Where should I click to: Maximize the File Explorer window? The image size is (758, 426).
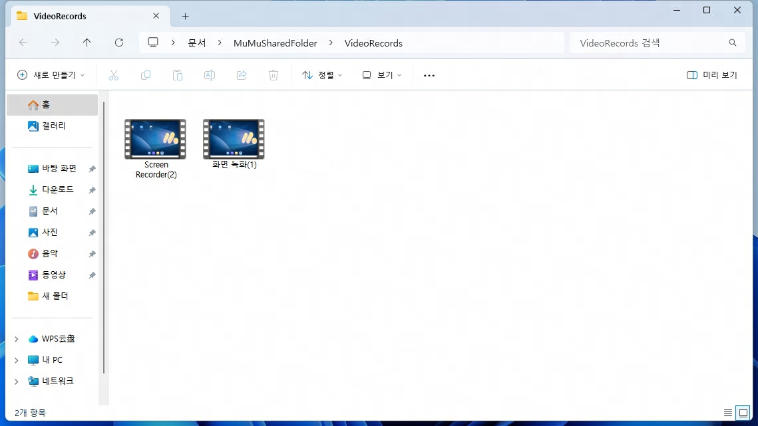coord(707,10)
